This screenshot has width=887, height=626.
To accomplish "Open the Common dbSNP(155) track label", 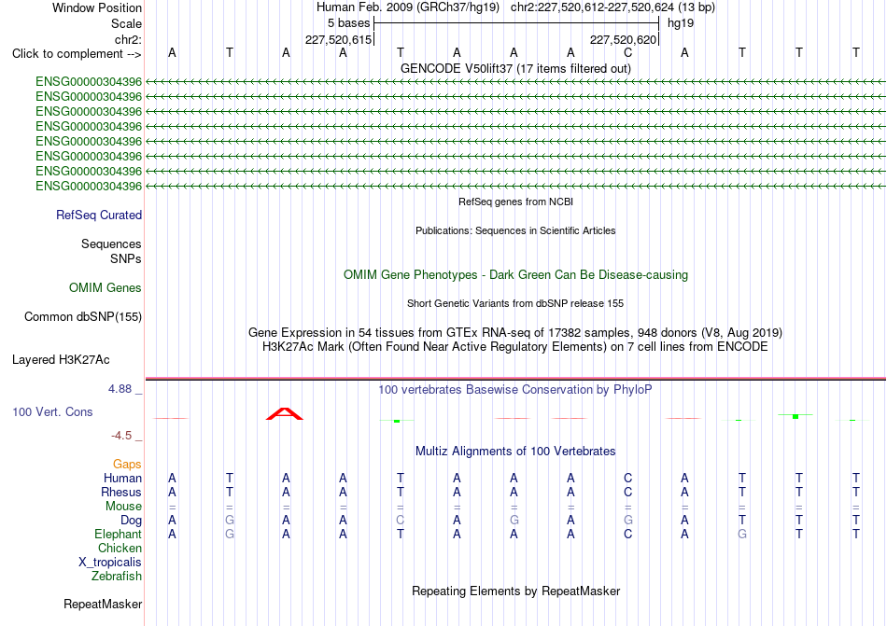I will [x=83, y=317].
